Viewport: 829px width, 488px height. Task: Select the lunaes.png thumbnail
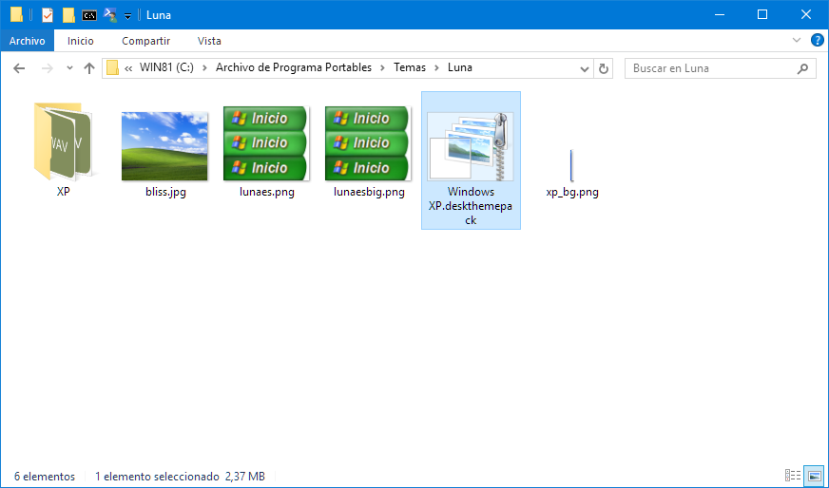(266, 143)
